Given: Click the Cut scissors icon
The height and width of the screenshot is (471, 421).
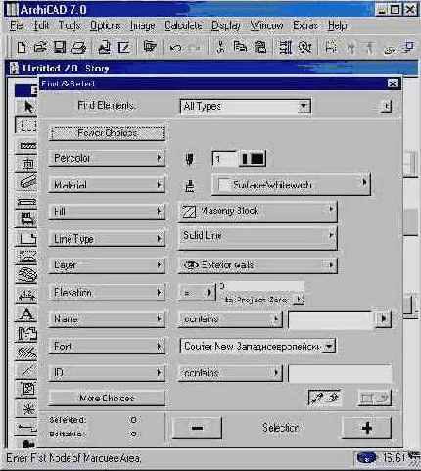Looking at the screenshot, I should [220, 47].
